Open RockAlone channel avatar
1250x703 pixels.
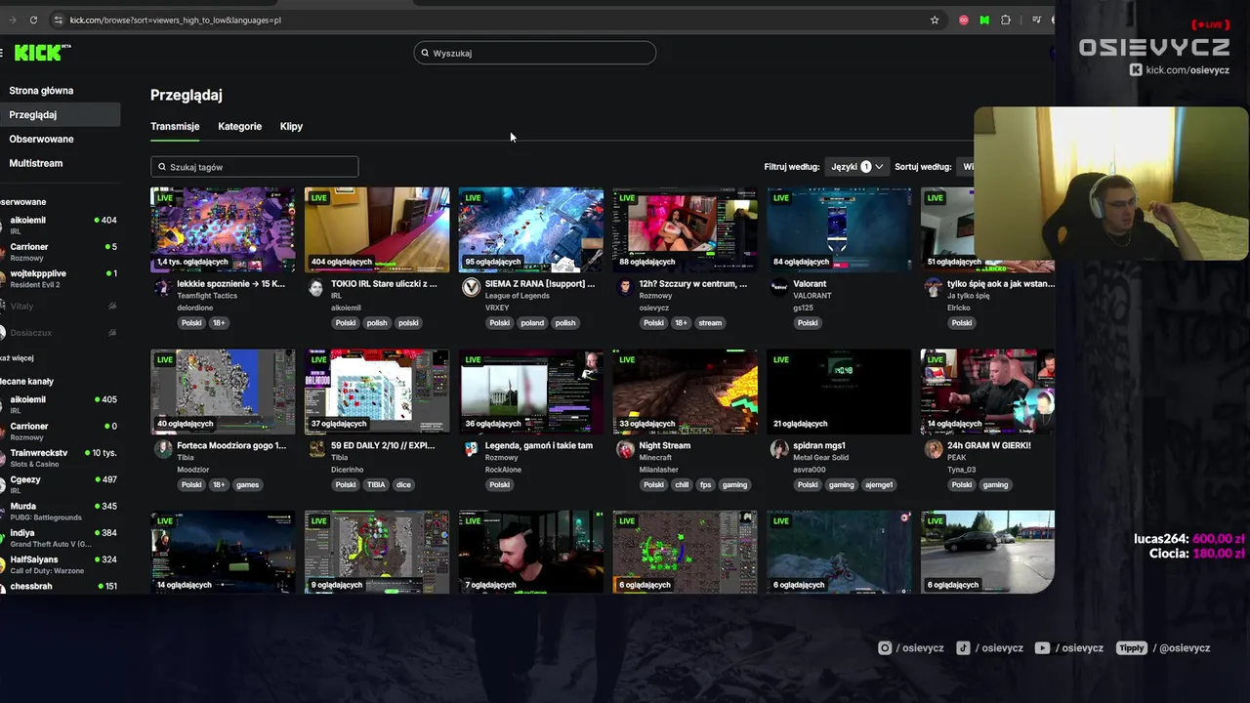tap(471, 449)
